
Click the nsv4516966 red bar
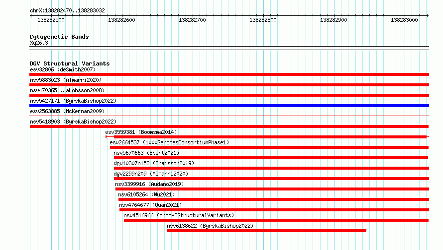pos(276,220)
